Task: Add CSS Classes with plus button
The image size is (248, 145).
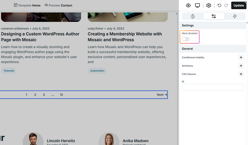Action: pos(241,74)
